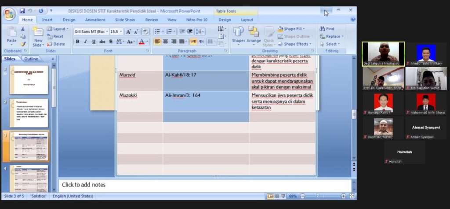The width and height of the screenshot is (450, 209).
Task: Open the Layout dropdown in Slides group
Action: (58, 29)
